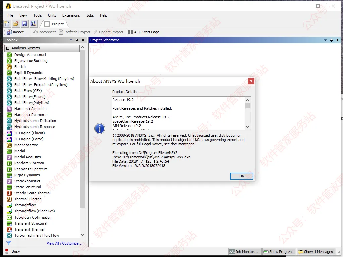Open the View menu
Viewport: 343px width, 257px height.
pos(23,15)
